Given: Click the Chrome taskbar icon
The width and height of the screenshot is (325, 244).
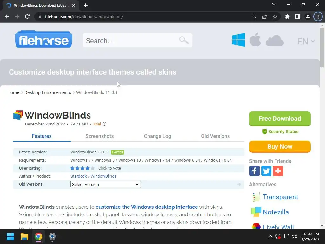Looking at the screenshot, I should (x=38, y=236).
